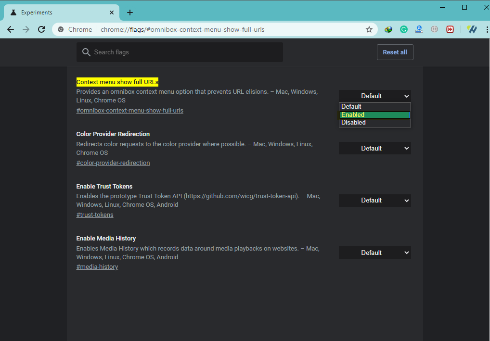Maximize the Chrome window

[464, 8]
